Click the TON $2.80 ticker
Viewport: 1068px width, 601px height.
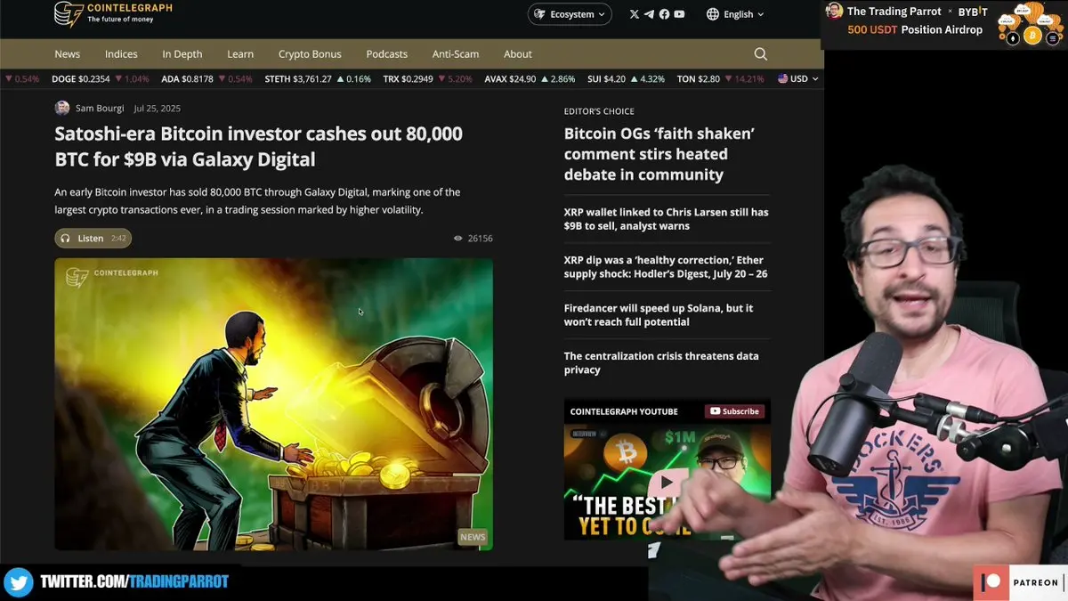tap(699, 79)
